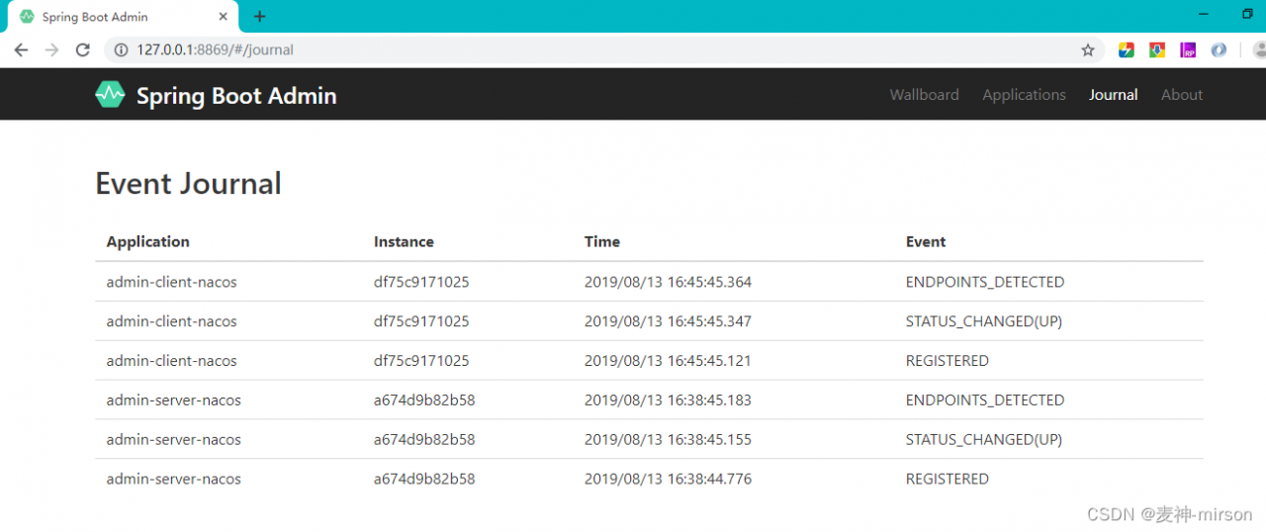Click the Chrome-style extension icon
The height and width of the screenshot is (532, 1266).
click(x=1157, y=50)
